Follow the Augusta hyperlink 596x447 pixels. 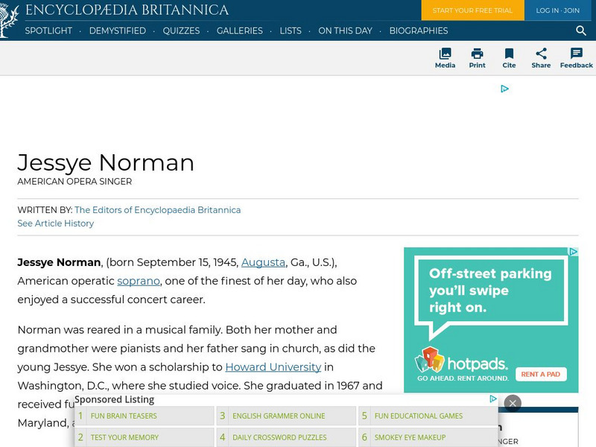tap(261, 262)
